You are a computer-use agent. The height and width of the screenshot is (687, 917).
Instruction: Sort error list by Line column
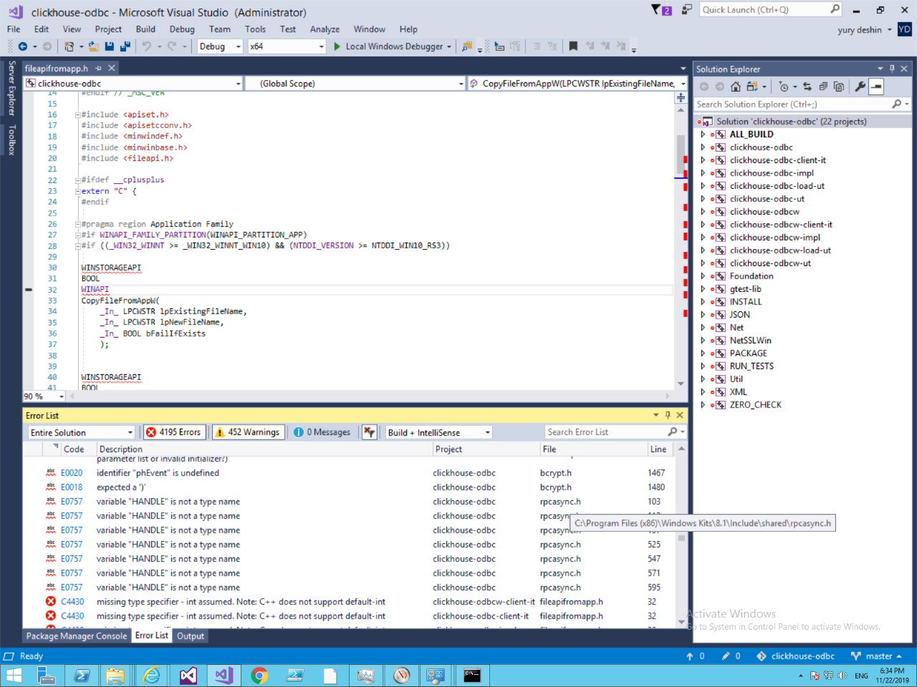(658, 449)
